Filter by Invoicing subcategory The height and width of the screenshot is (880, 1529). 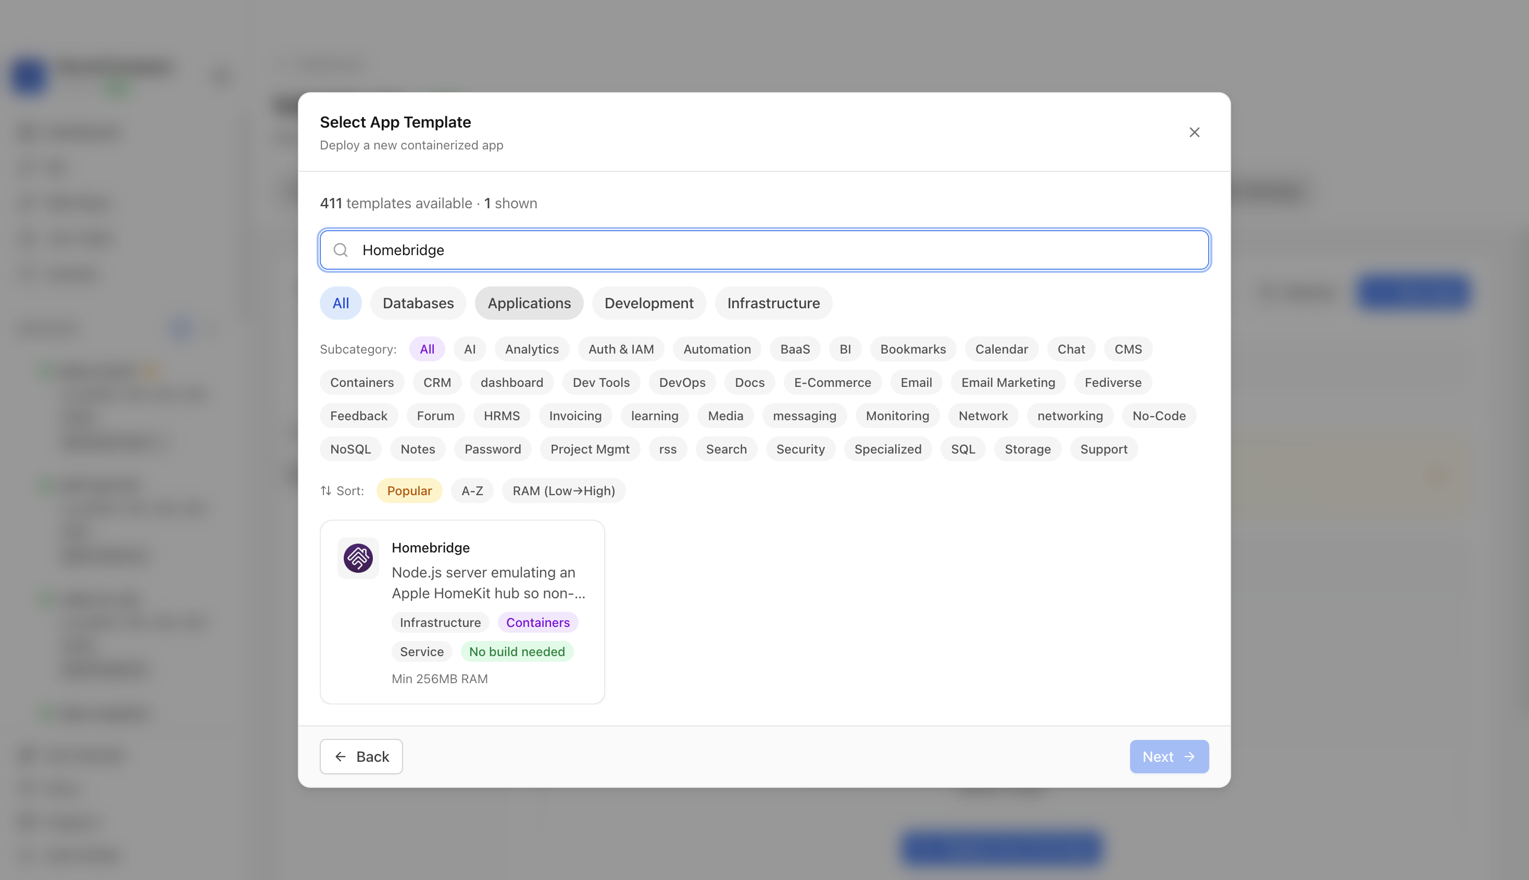tap(575, 415)
